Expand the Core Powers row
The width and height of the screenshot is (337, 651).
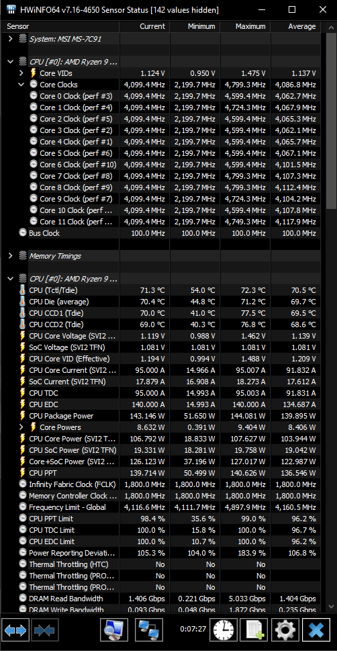click(x=21, y=427)
